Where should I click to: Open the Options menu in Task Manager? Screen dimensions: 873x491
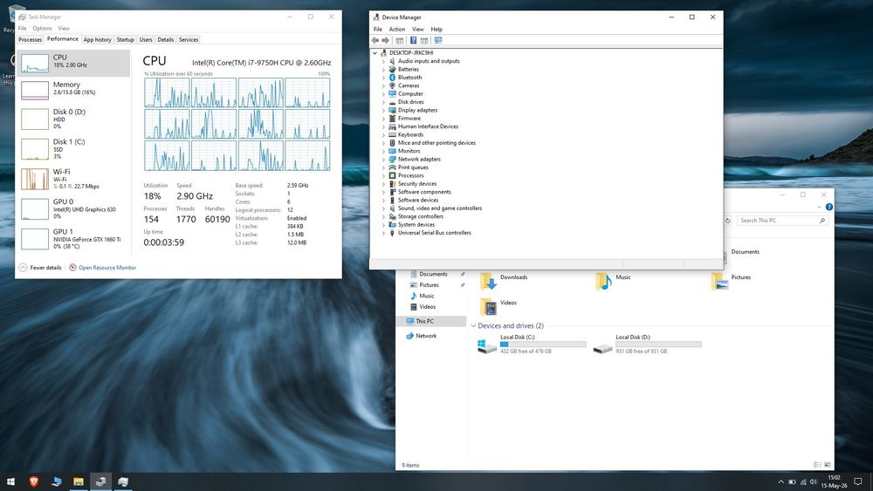[42, 29]
